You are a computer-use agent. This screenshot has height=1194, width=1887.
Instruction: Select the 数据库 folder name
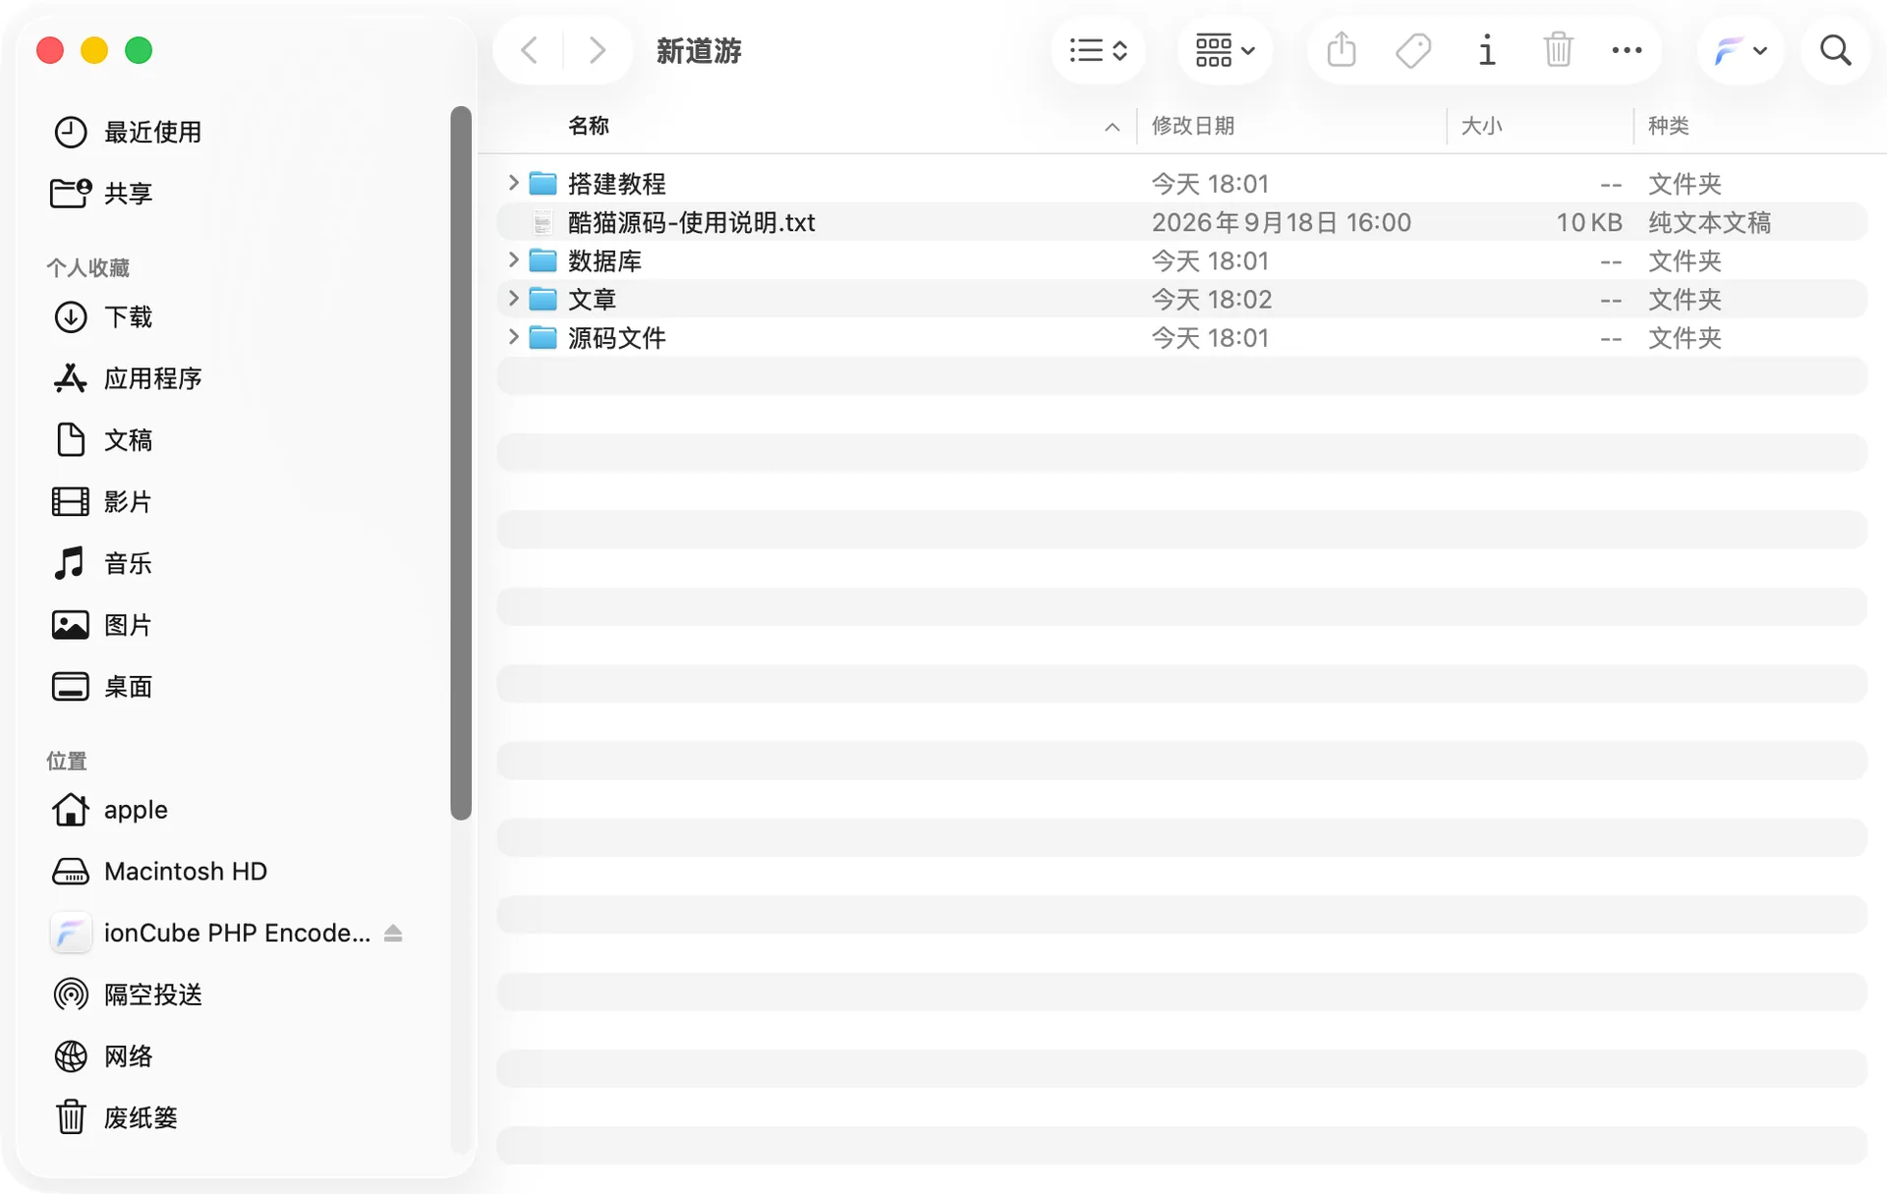604,260
